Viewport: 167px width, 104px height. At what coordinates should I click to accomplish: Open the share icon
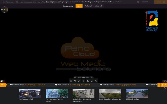[x=96, y=81]
